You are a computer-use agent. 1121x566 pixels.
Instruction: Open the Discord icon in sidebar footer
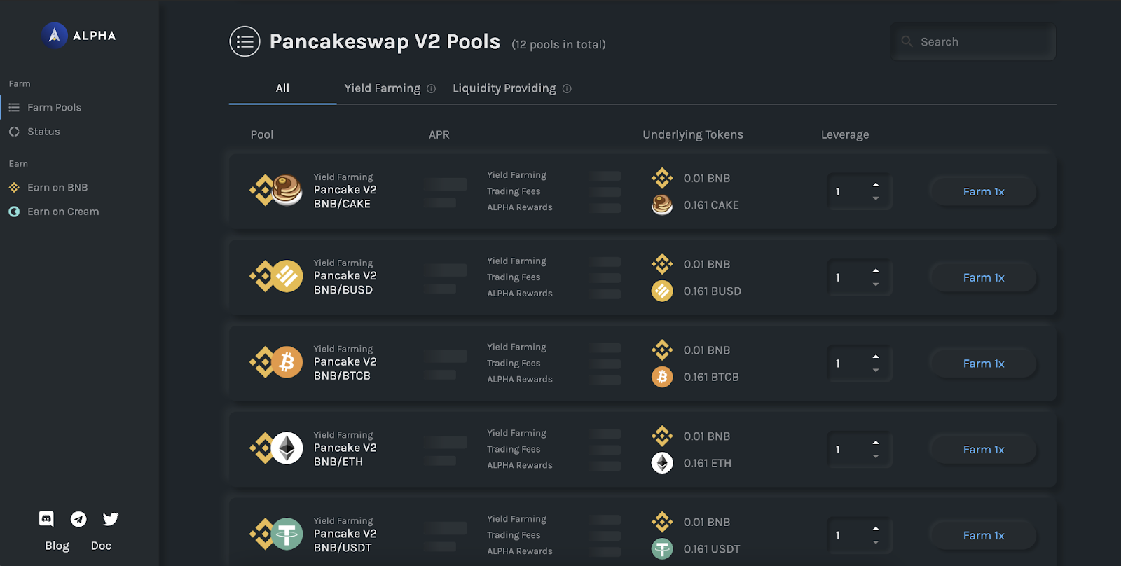[x=46, y=519]
